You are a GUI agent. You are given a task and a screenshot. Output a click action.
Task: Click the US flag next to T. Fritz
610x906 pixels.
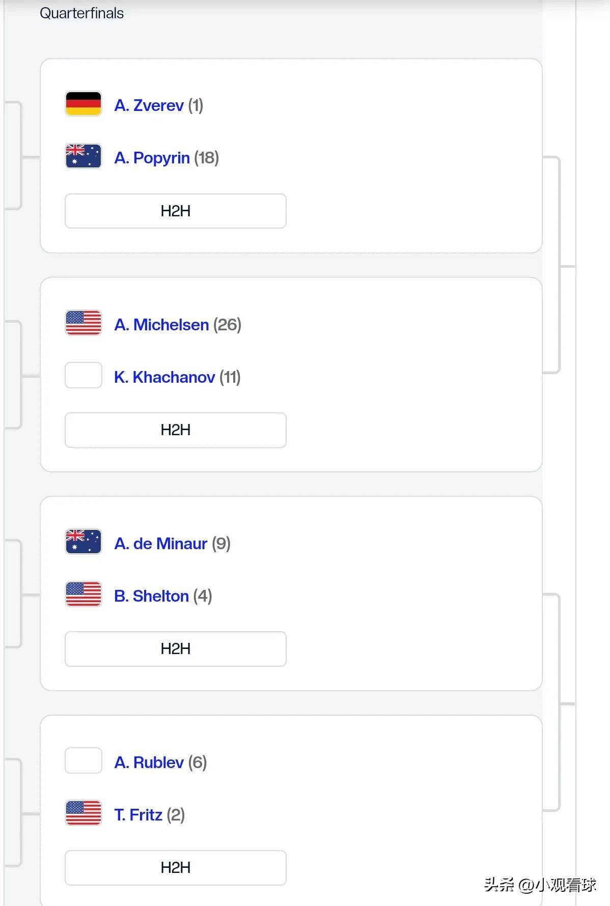click(84, 813)
